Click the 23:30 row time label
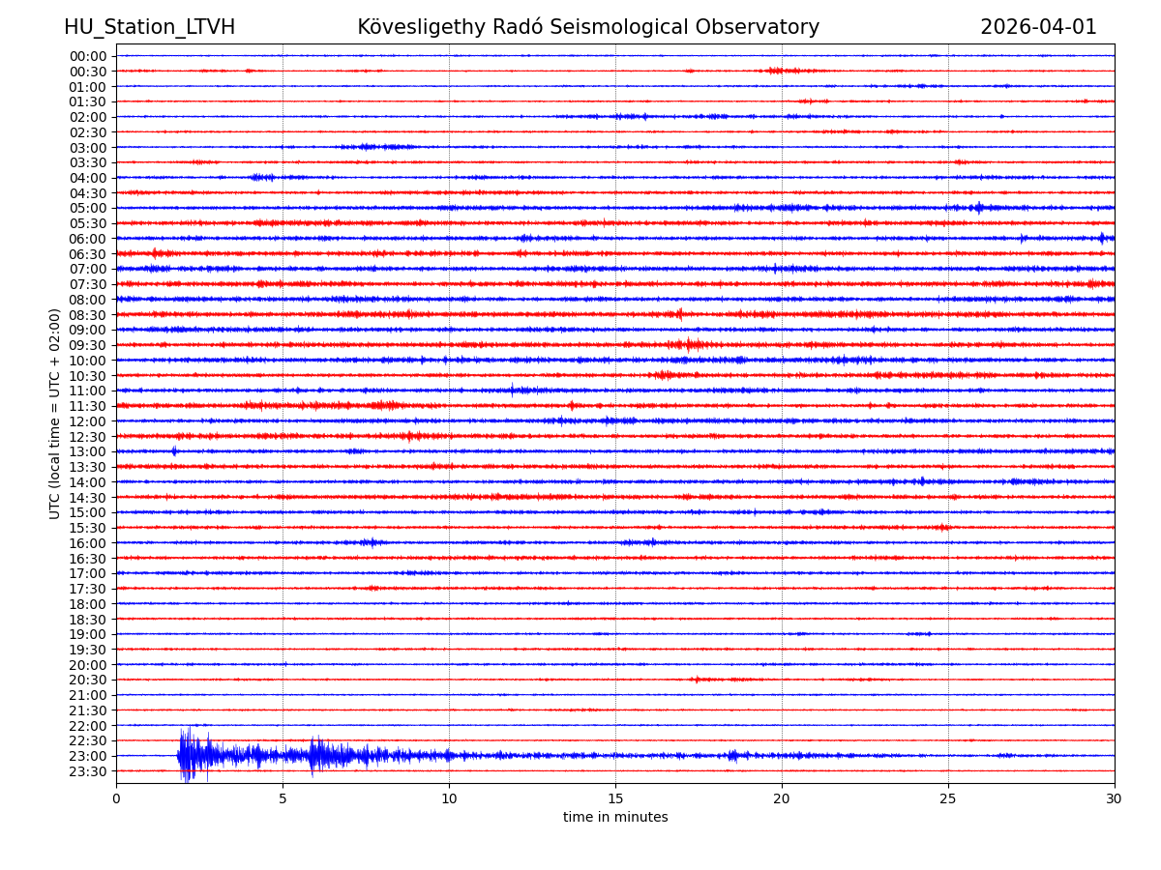Screen dimensions: 1161x870 (x=88, y=771)
